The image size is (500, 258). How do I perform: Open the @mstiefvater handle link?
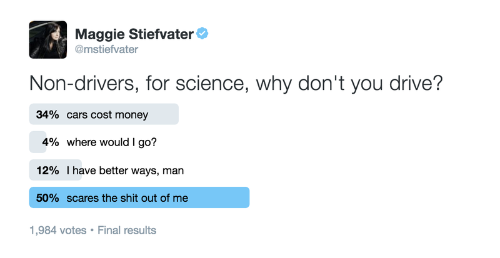106,50
